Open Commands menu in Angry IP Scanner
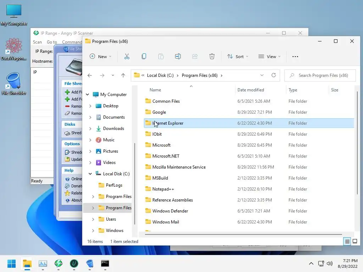Screen dimensions: 363x272 point(72,42)
